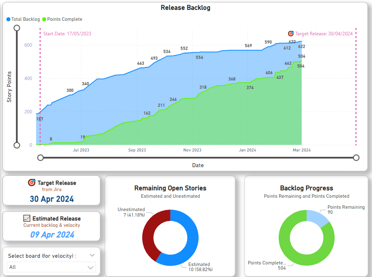Screen dimensions: 372x277
Task: Click the Story Points axis title
Action: pyautogui.click(x=9, y=87)
